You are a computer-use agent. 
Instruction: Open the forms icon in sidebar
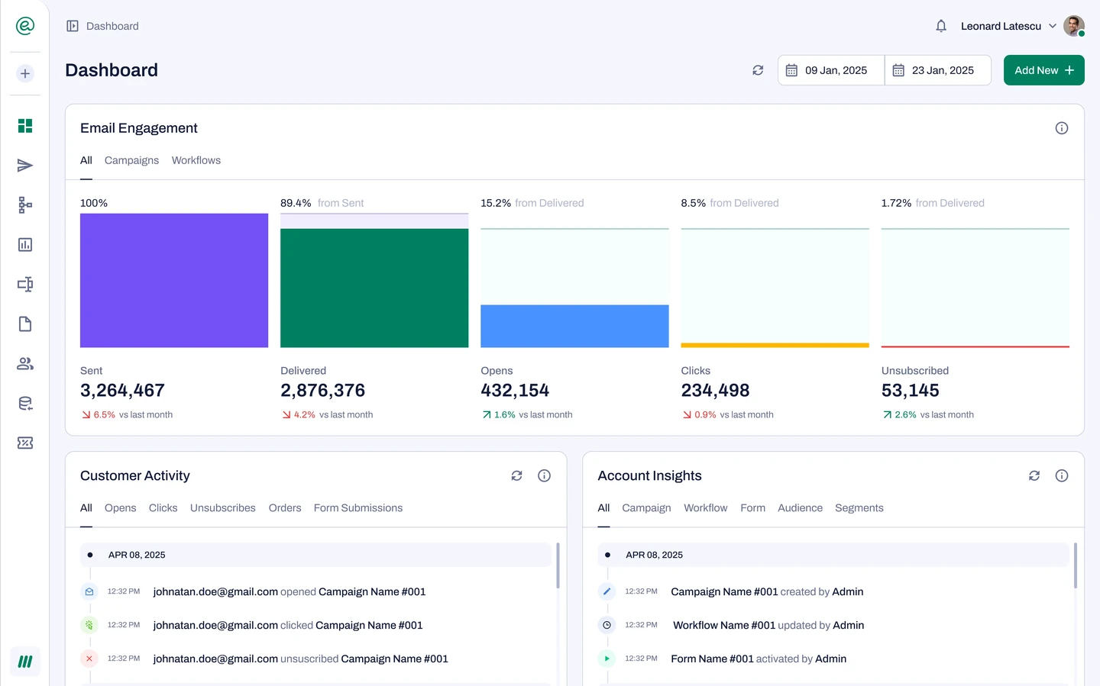pyautogui.click(x=25, y=285)
